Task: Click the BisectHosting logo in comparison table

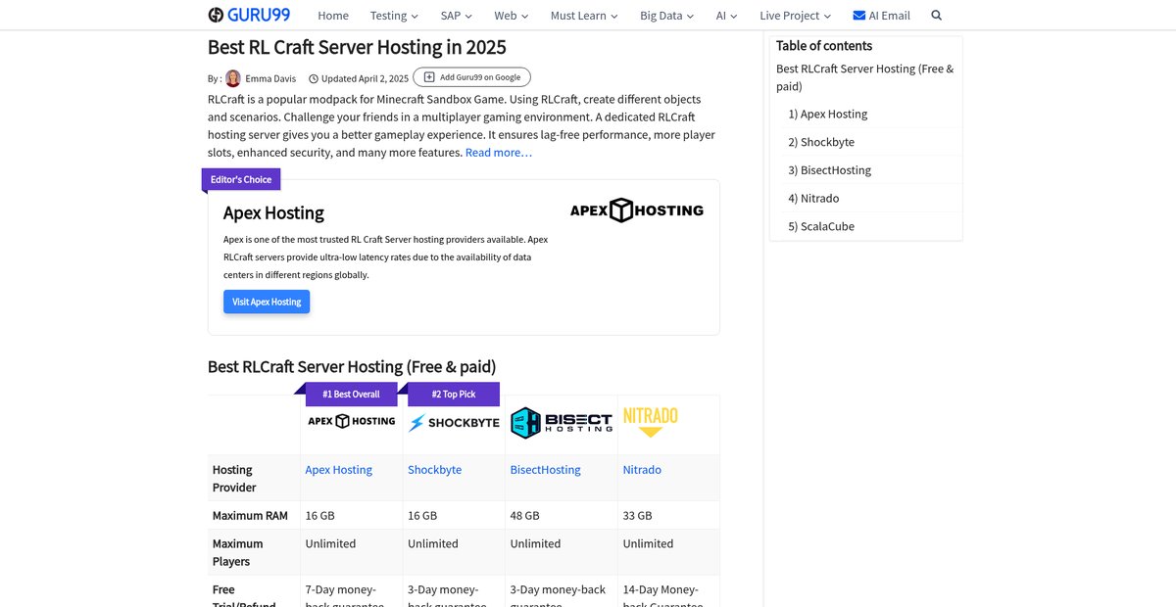Action: point(562,422)
